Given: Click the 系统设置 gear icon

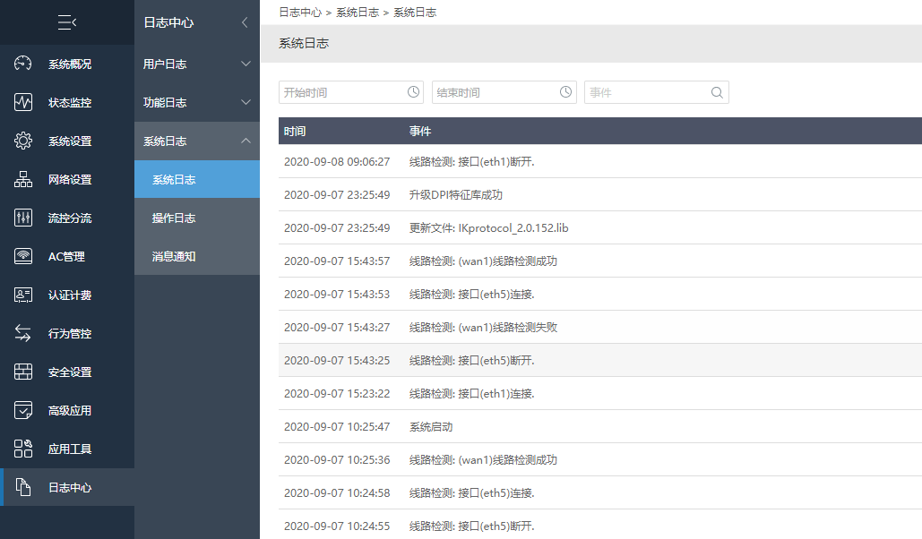Looking at the screenshot, I should (23, 141).
